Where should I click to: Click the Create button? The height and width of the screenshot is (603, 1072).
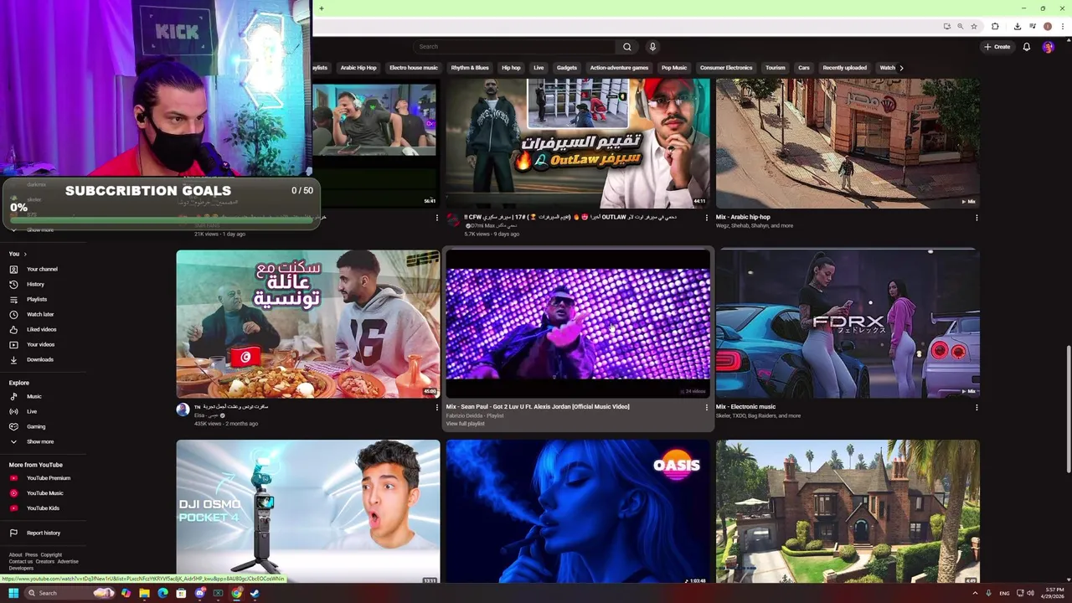coord(997,47)
